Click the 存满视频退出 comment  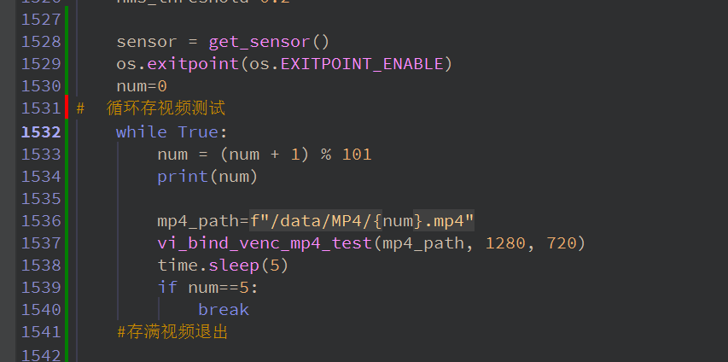(x=172, y=331)
